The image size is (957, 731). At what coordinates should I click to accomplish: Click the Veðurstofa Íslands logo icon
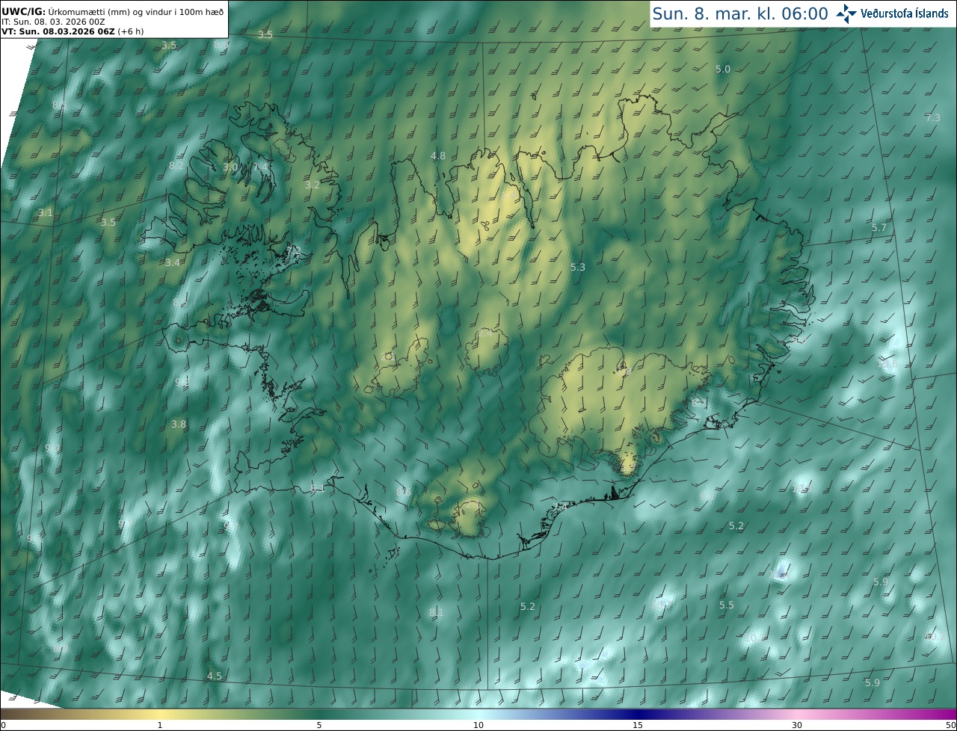[x=846, y=13]
